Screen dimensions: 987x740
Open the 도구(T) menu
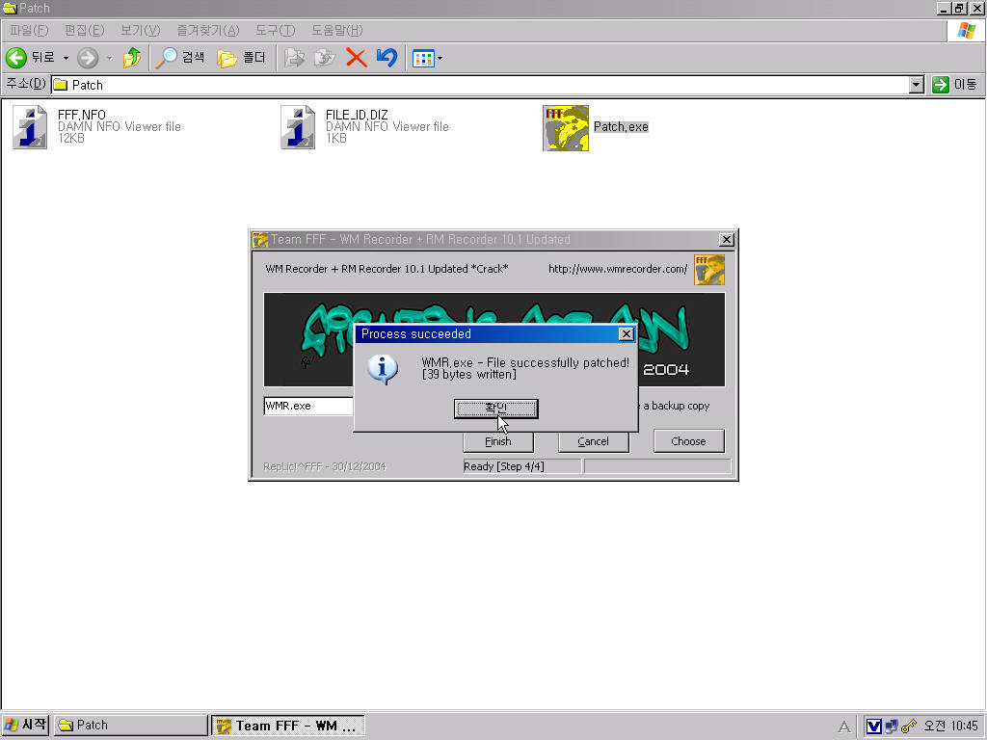275,30
